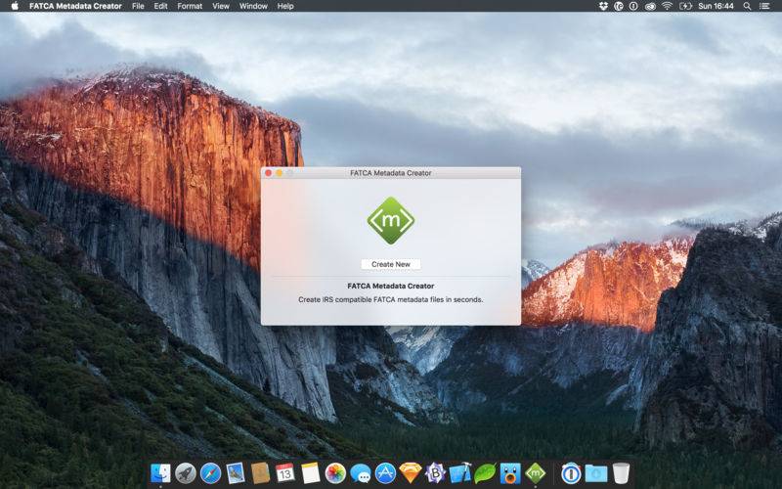
Task: Open the Help menu
Action: 285,6
